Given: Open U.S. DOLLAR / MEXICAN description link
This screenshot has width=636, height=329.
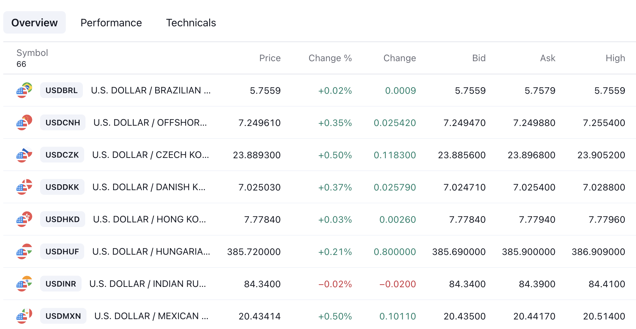Looking at the screenshot, I should pos(151,316).
